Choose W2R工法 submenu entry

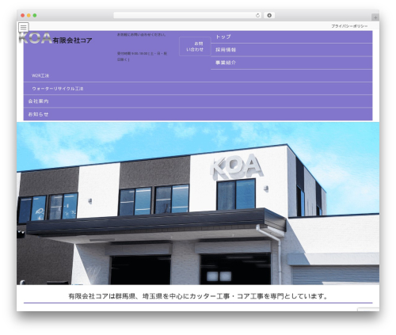click(198, 76)
